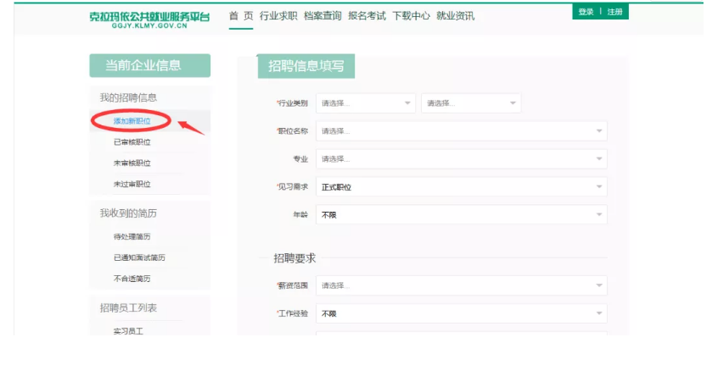Click the site logo 克拉玛依公共就业服务平台
Image resolution: width=712 pixels, height=365 pixels.
point(149,17)
